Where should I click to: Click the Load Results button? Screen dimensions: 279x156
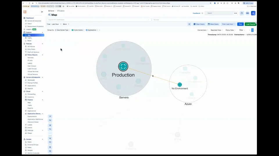pyautogui.click(x=251, y=24)
